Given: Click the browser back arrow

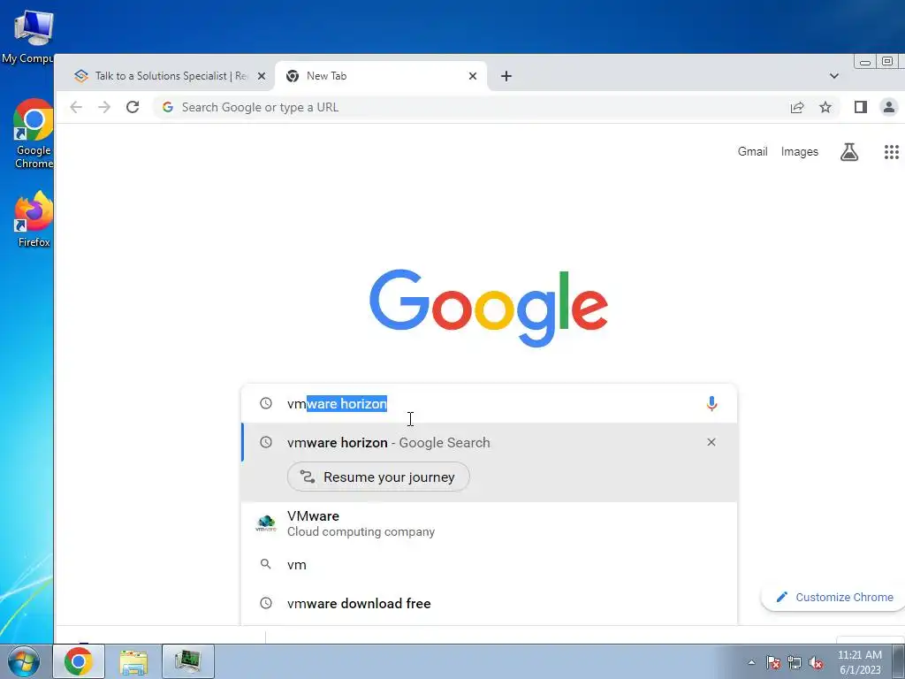Looking at the screenshot, I should tap(76, 107).
